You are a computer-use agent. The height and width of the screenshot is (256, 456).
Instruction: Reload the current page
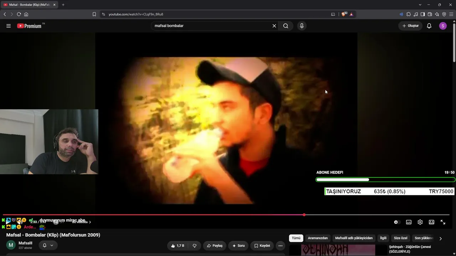point(19,14)
